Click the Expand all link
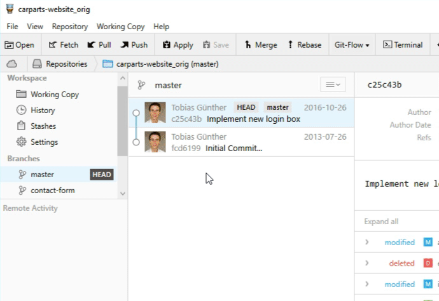The height and width of the screenshot is (301, 439). [381, 222]
